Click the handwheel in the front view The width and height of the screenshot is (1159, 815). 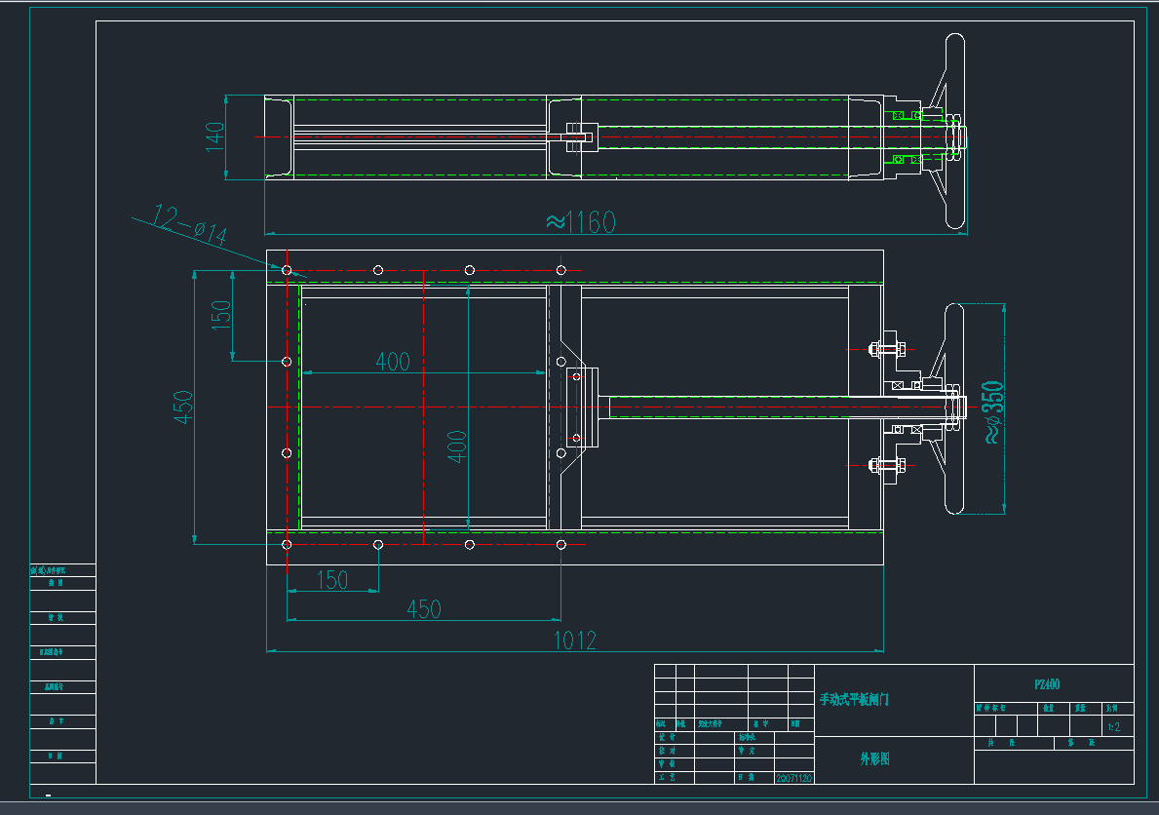953,408
